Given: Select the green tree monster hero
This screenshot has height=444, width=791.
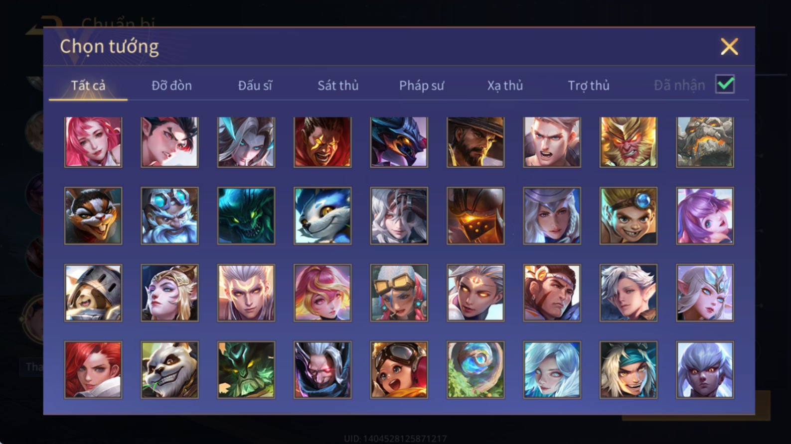Looking at the screenshot, I should pos(246,369).
